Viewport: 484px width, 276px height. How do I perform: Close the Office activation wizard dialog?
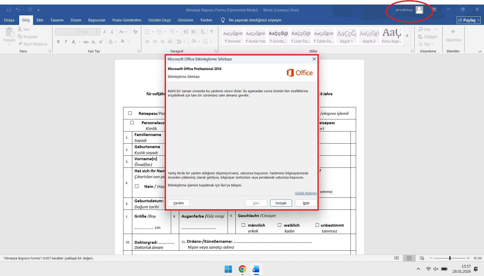pyautogui.click(x=314, y=59)
